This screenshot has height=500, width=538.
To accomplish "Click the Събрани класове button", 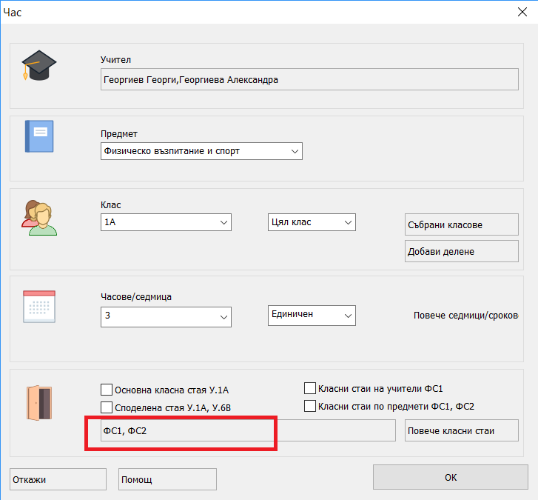I will (x=461, y=224).
